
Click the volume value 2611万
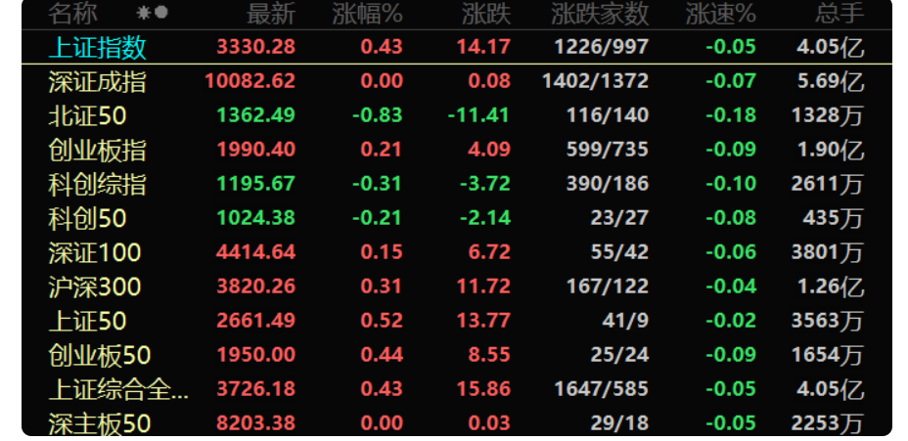828,184
